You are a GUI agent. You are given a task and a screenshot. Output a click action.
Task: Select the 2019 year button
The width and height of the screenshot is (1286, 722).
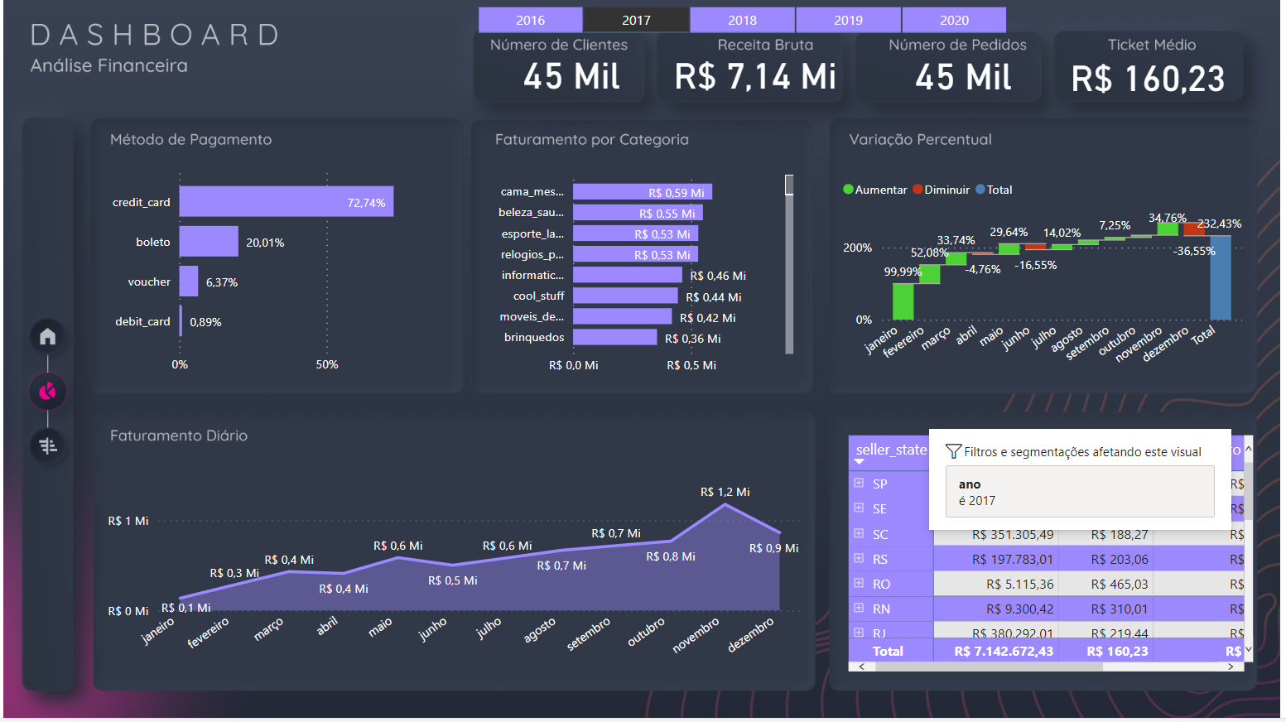coord(848,19)
